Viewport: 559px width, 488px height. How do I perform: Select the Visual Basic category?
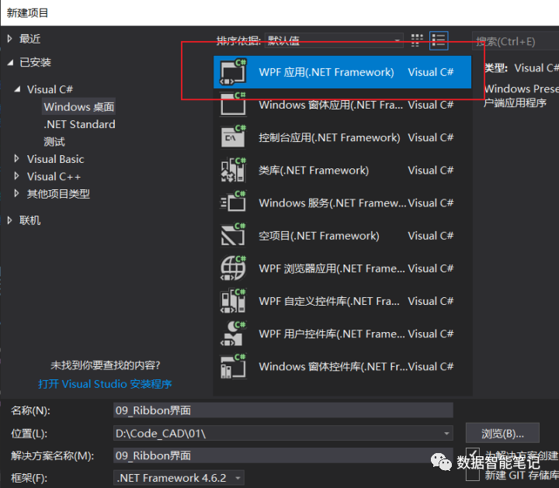[56, 159]
